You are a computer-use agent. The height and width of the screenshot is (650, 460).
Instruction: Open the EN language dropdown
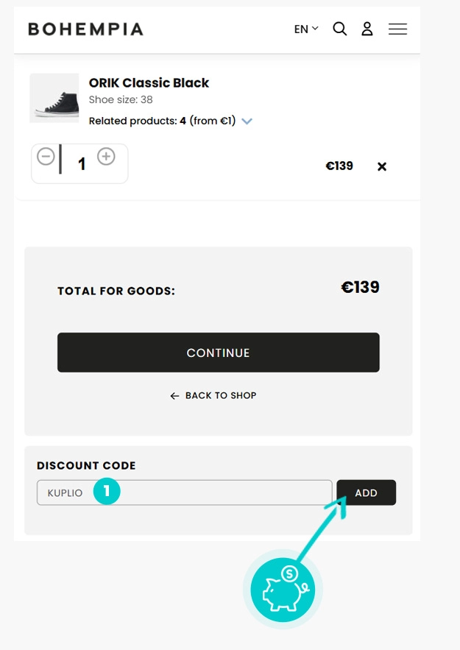pyautogui.click(x=305, y=29)
